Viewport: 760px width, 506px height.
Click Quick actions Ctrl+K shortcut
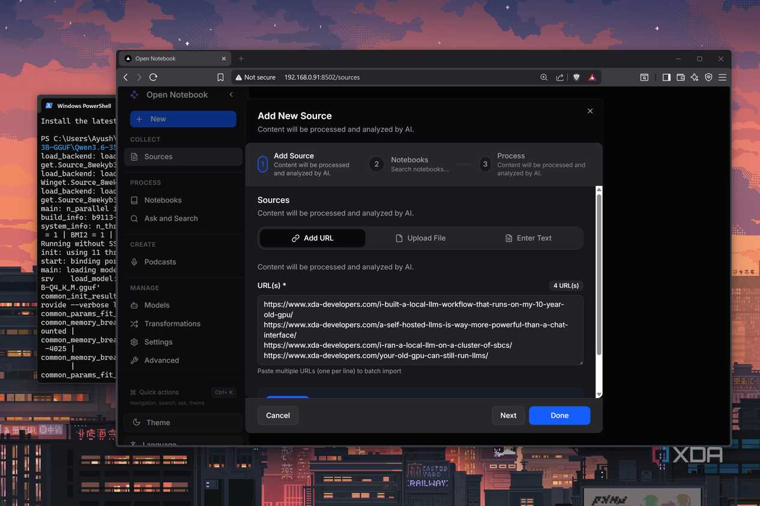[183, 392]
